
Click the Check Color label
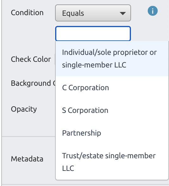(x=31, y=59)
